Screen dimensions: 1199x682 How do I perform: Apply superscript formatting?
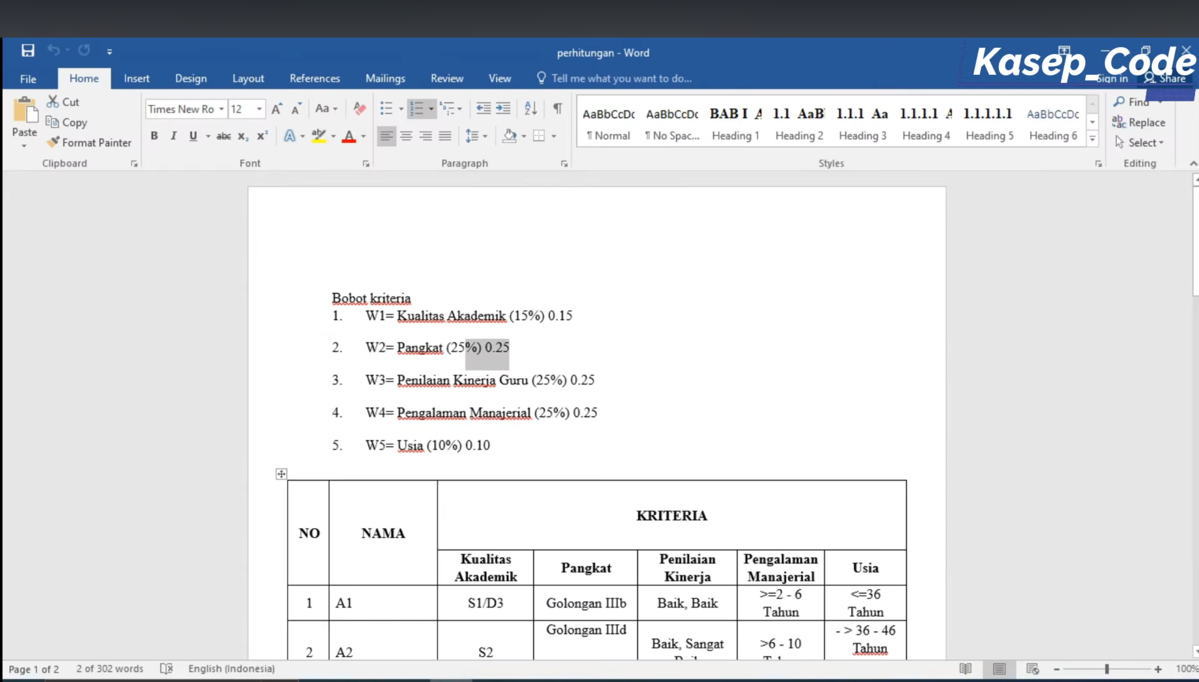click(262, 136)
